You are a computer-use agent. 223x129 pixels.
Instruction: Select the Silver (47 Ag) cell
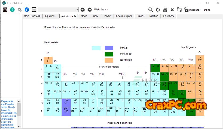point(137,94)
